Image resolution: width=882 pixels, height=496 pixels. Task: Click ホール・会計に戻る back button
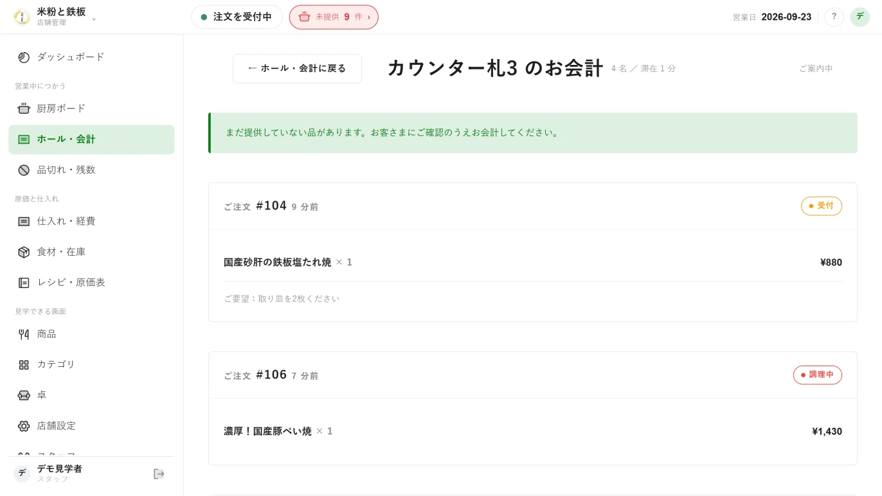coord(297,69)
